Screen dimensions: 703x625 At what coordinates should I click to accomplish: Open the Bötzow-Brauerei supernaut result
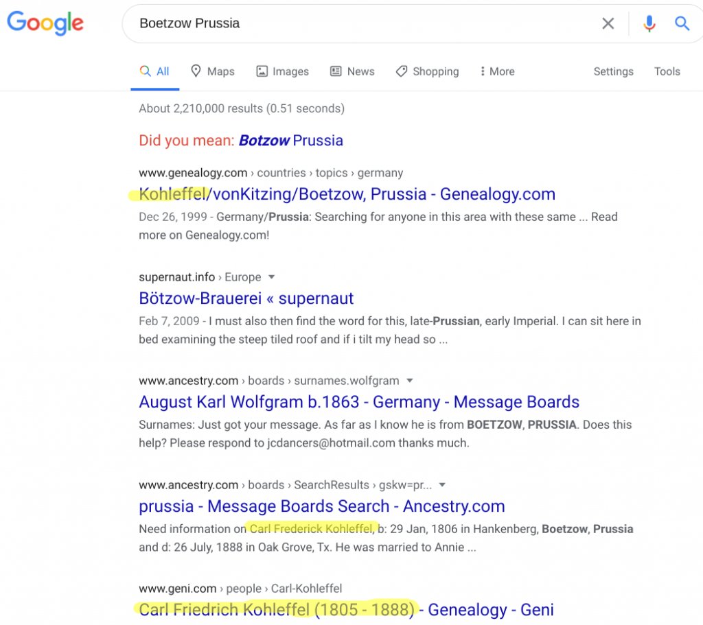[246, 298]
